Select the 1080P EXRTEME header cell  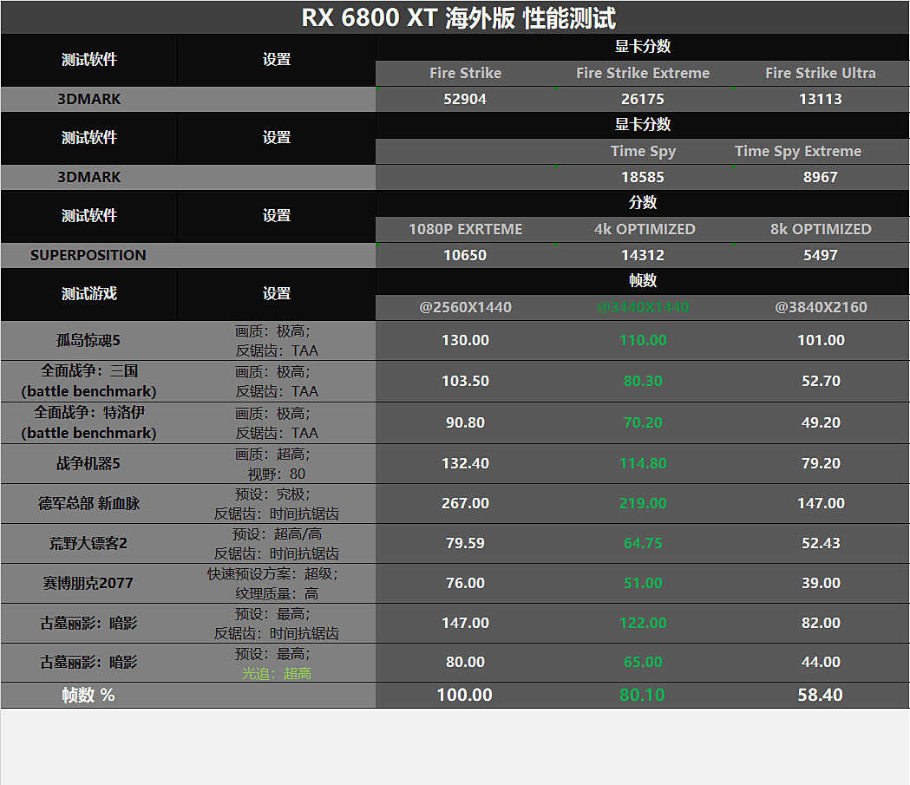(x=465, y=229)
